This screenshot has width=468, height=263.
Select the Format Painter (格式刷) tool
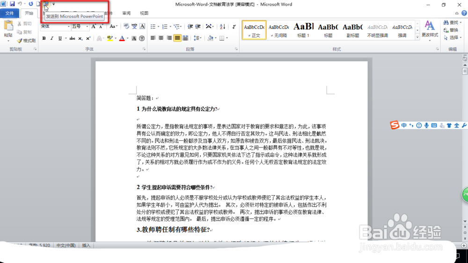click(26, 40)
